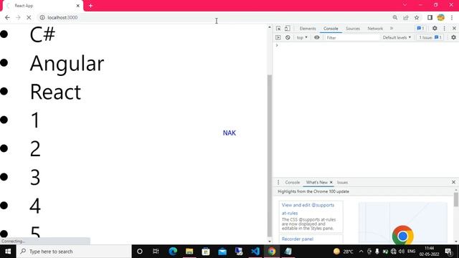Open the DevTools issues badge in the main toolbar
This screenshot has height=258, width=459.
pos(420,29)
